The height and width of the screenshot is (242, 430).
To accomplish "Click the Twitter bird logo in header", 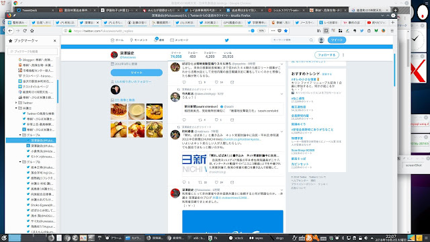I will click(x=226, y=40).
